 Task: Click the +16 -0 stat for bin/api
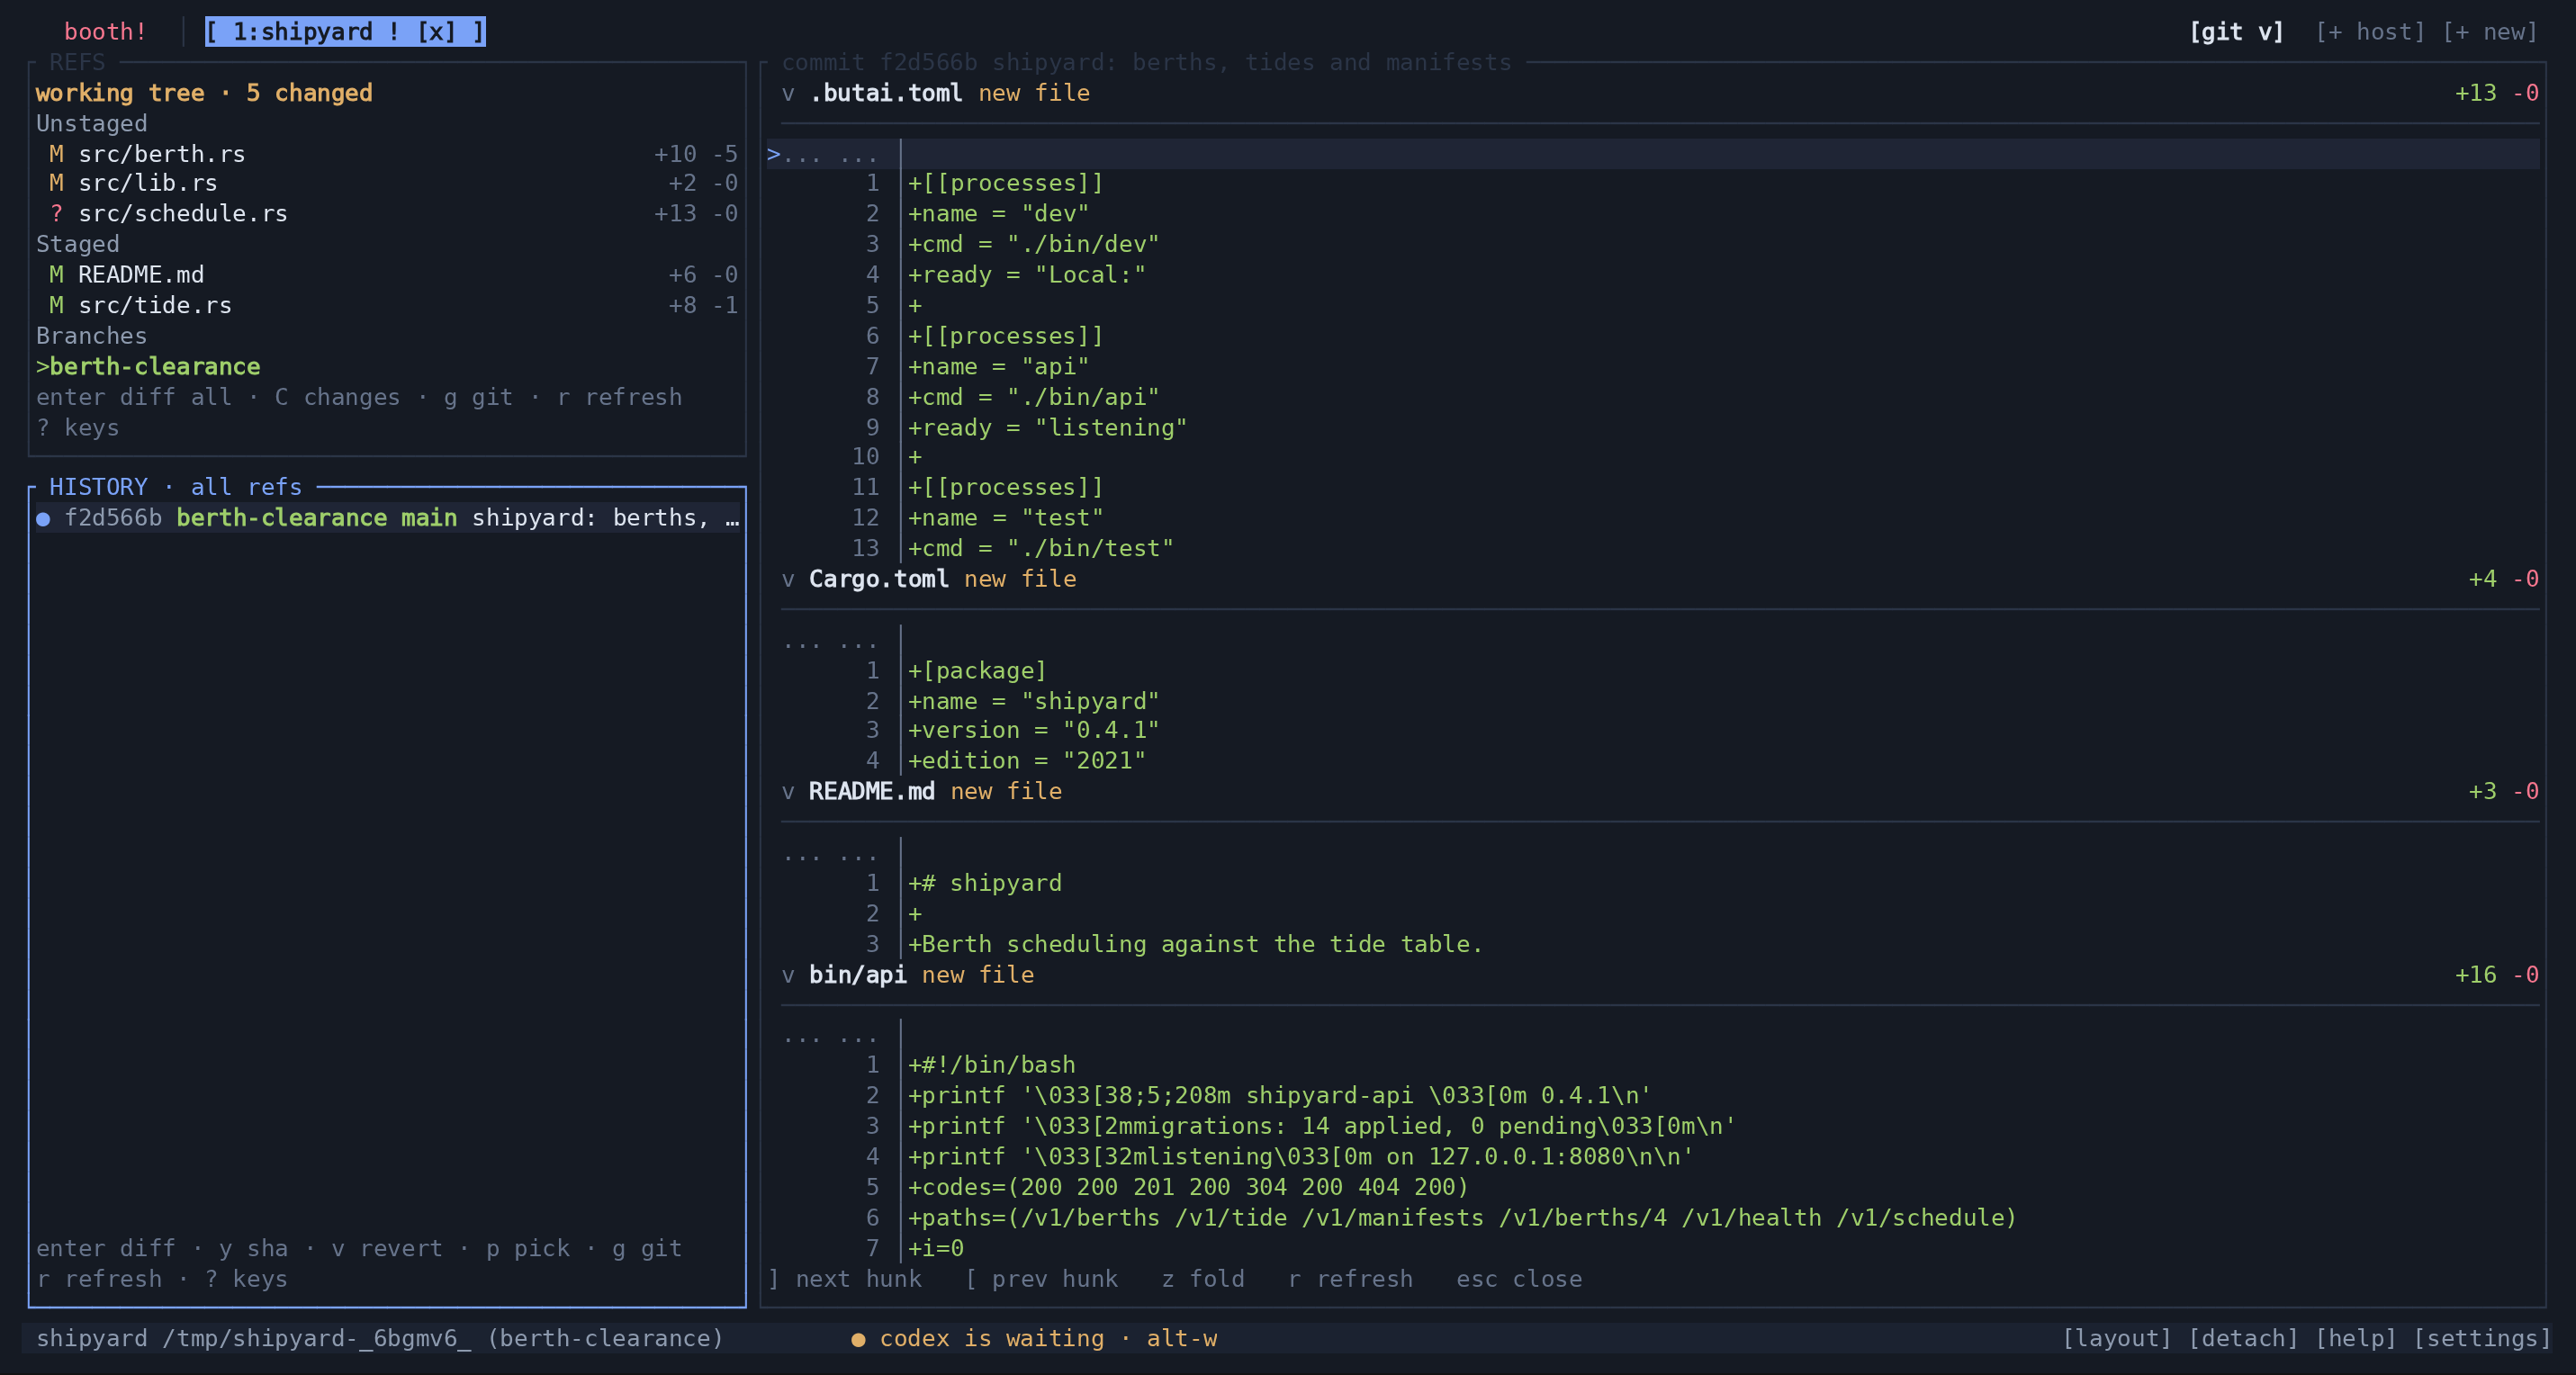point(2496,975)
